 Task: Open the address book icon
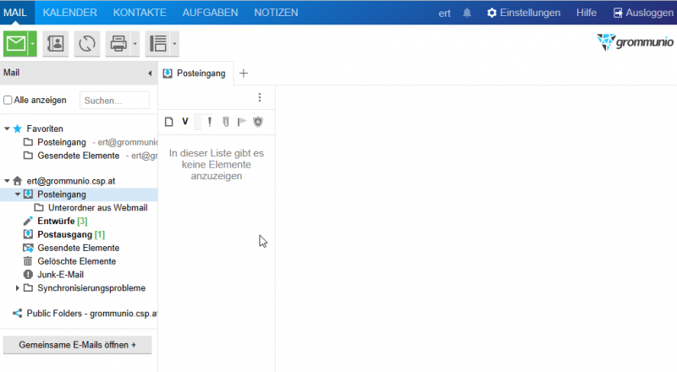pyautogui.click(x=56, y=44)
